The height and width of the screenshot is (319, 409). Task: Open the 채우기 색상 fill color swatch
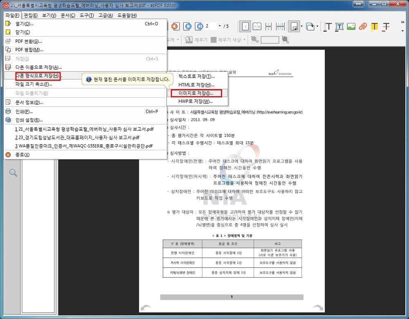[x=213, y=40]
